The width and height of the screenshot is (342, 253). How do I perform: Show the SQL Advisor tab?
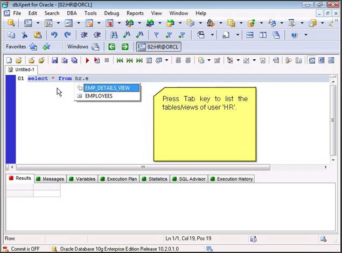point(189,179)
